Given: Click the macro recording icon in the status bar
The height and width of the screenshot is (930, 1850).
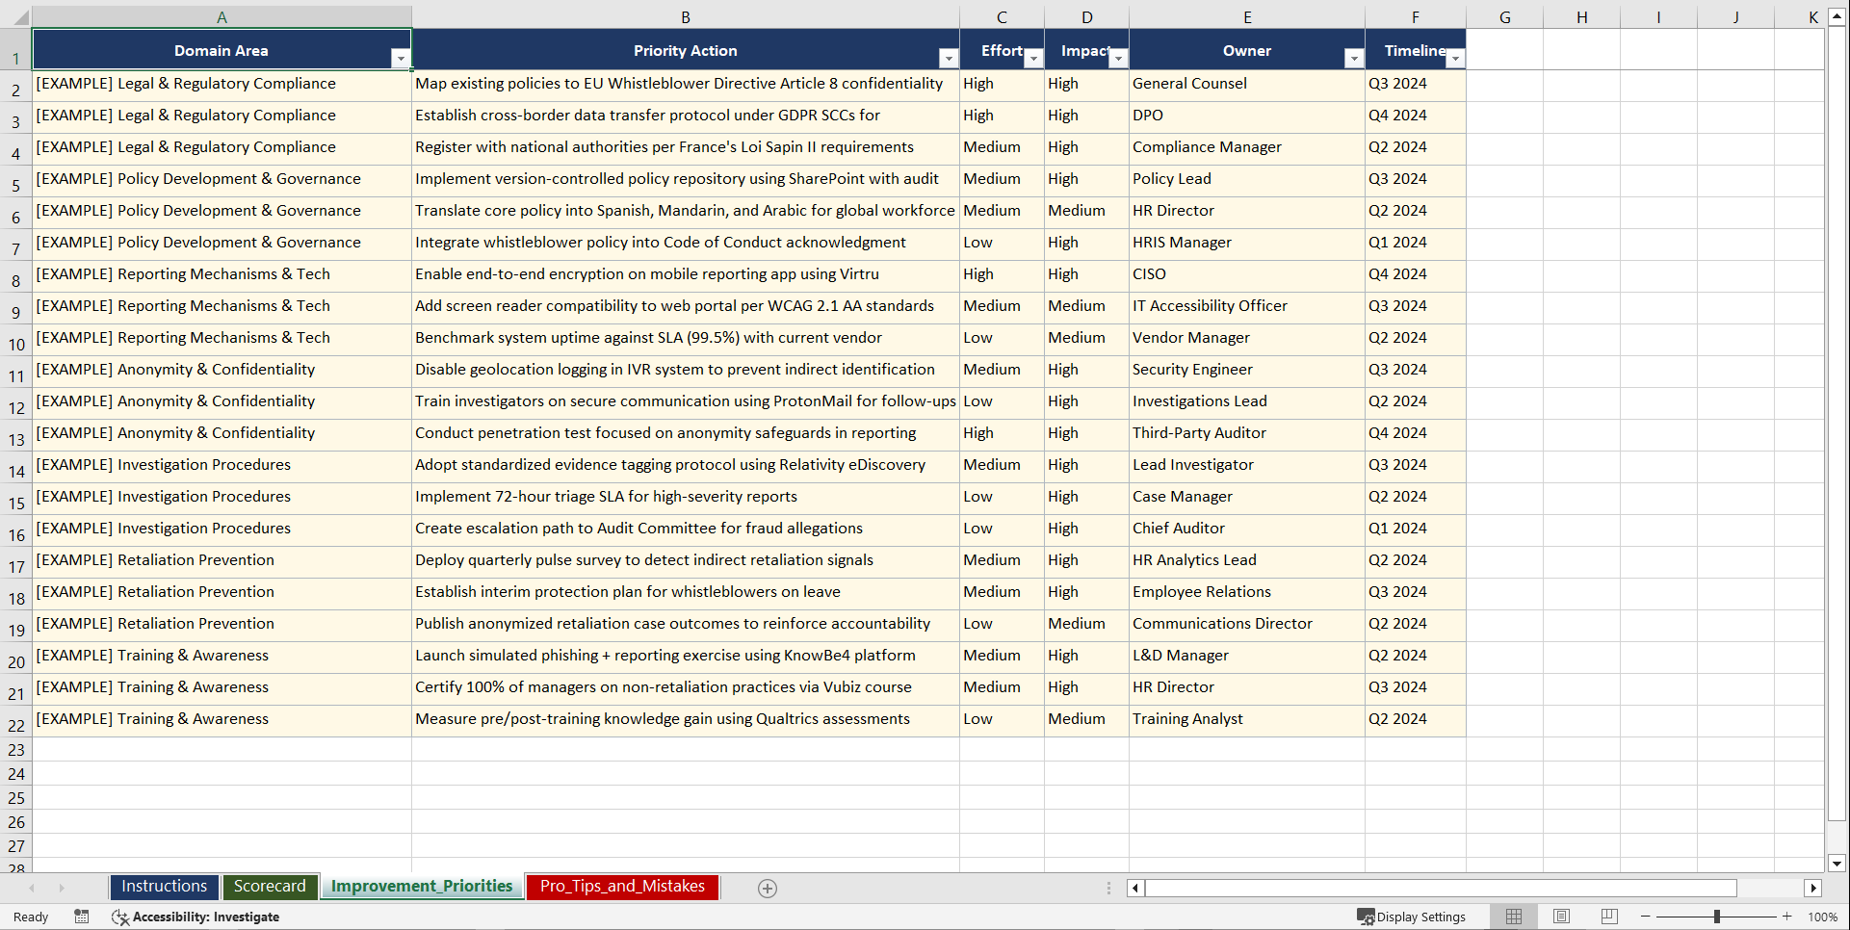Looking at the screenshot, I should pos(82,917).
